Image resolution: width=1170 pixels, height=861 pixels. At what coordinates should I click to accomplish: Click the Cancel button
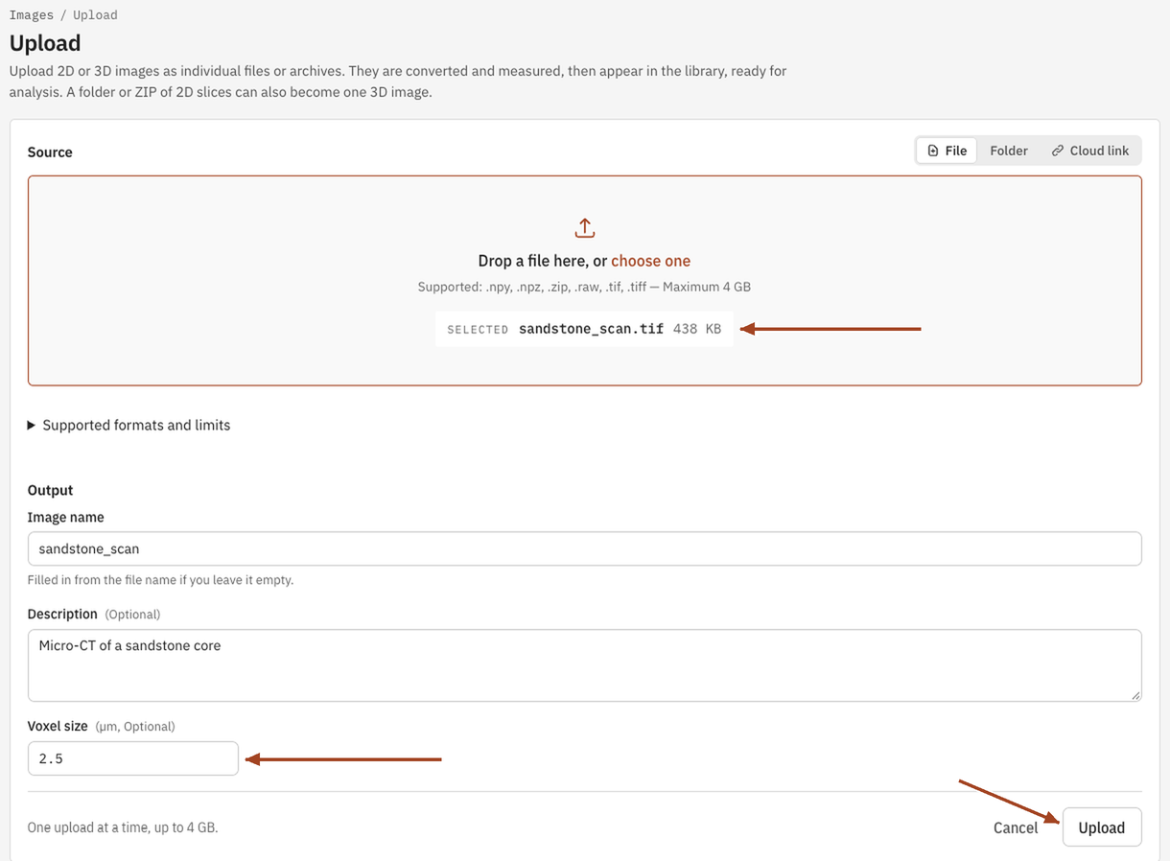(1015, 827)
